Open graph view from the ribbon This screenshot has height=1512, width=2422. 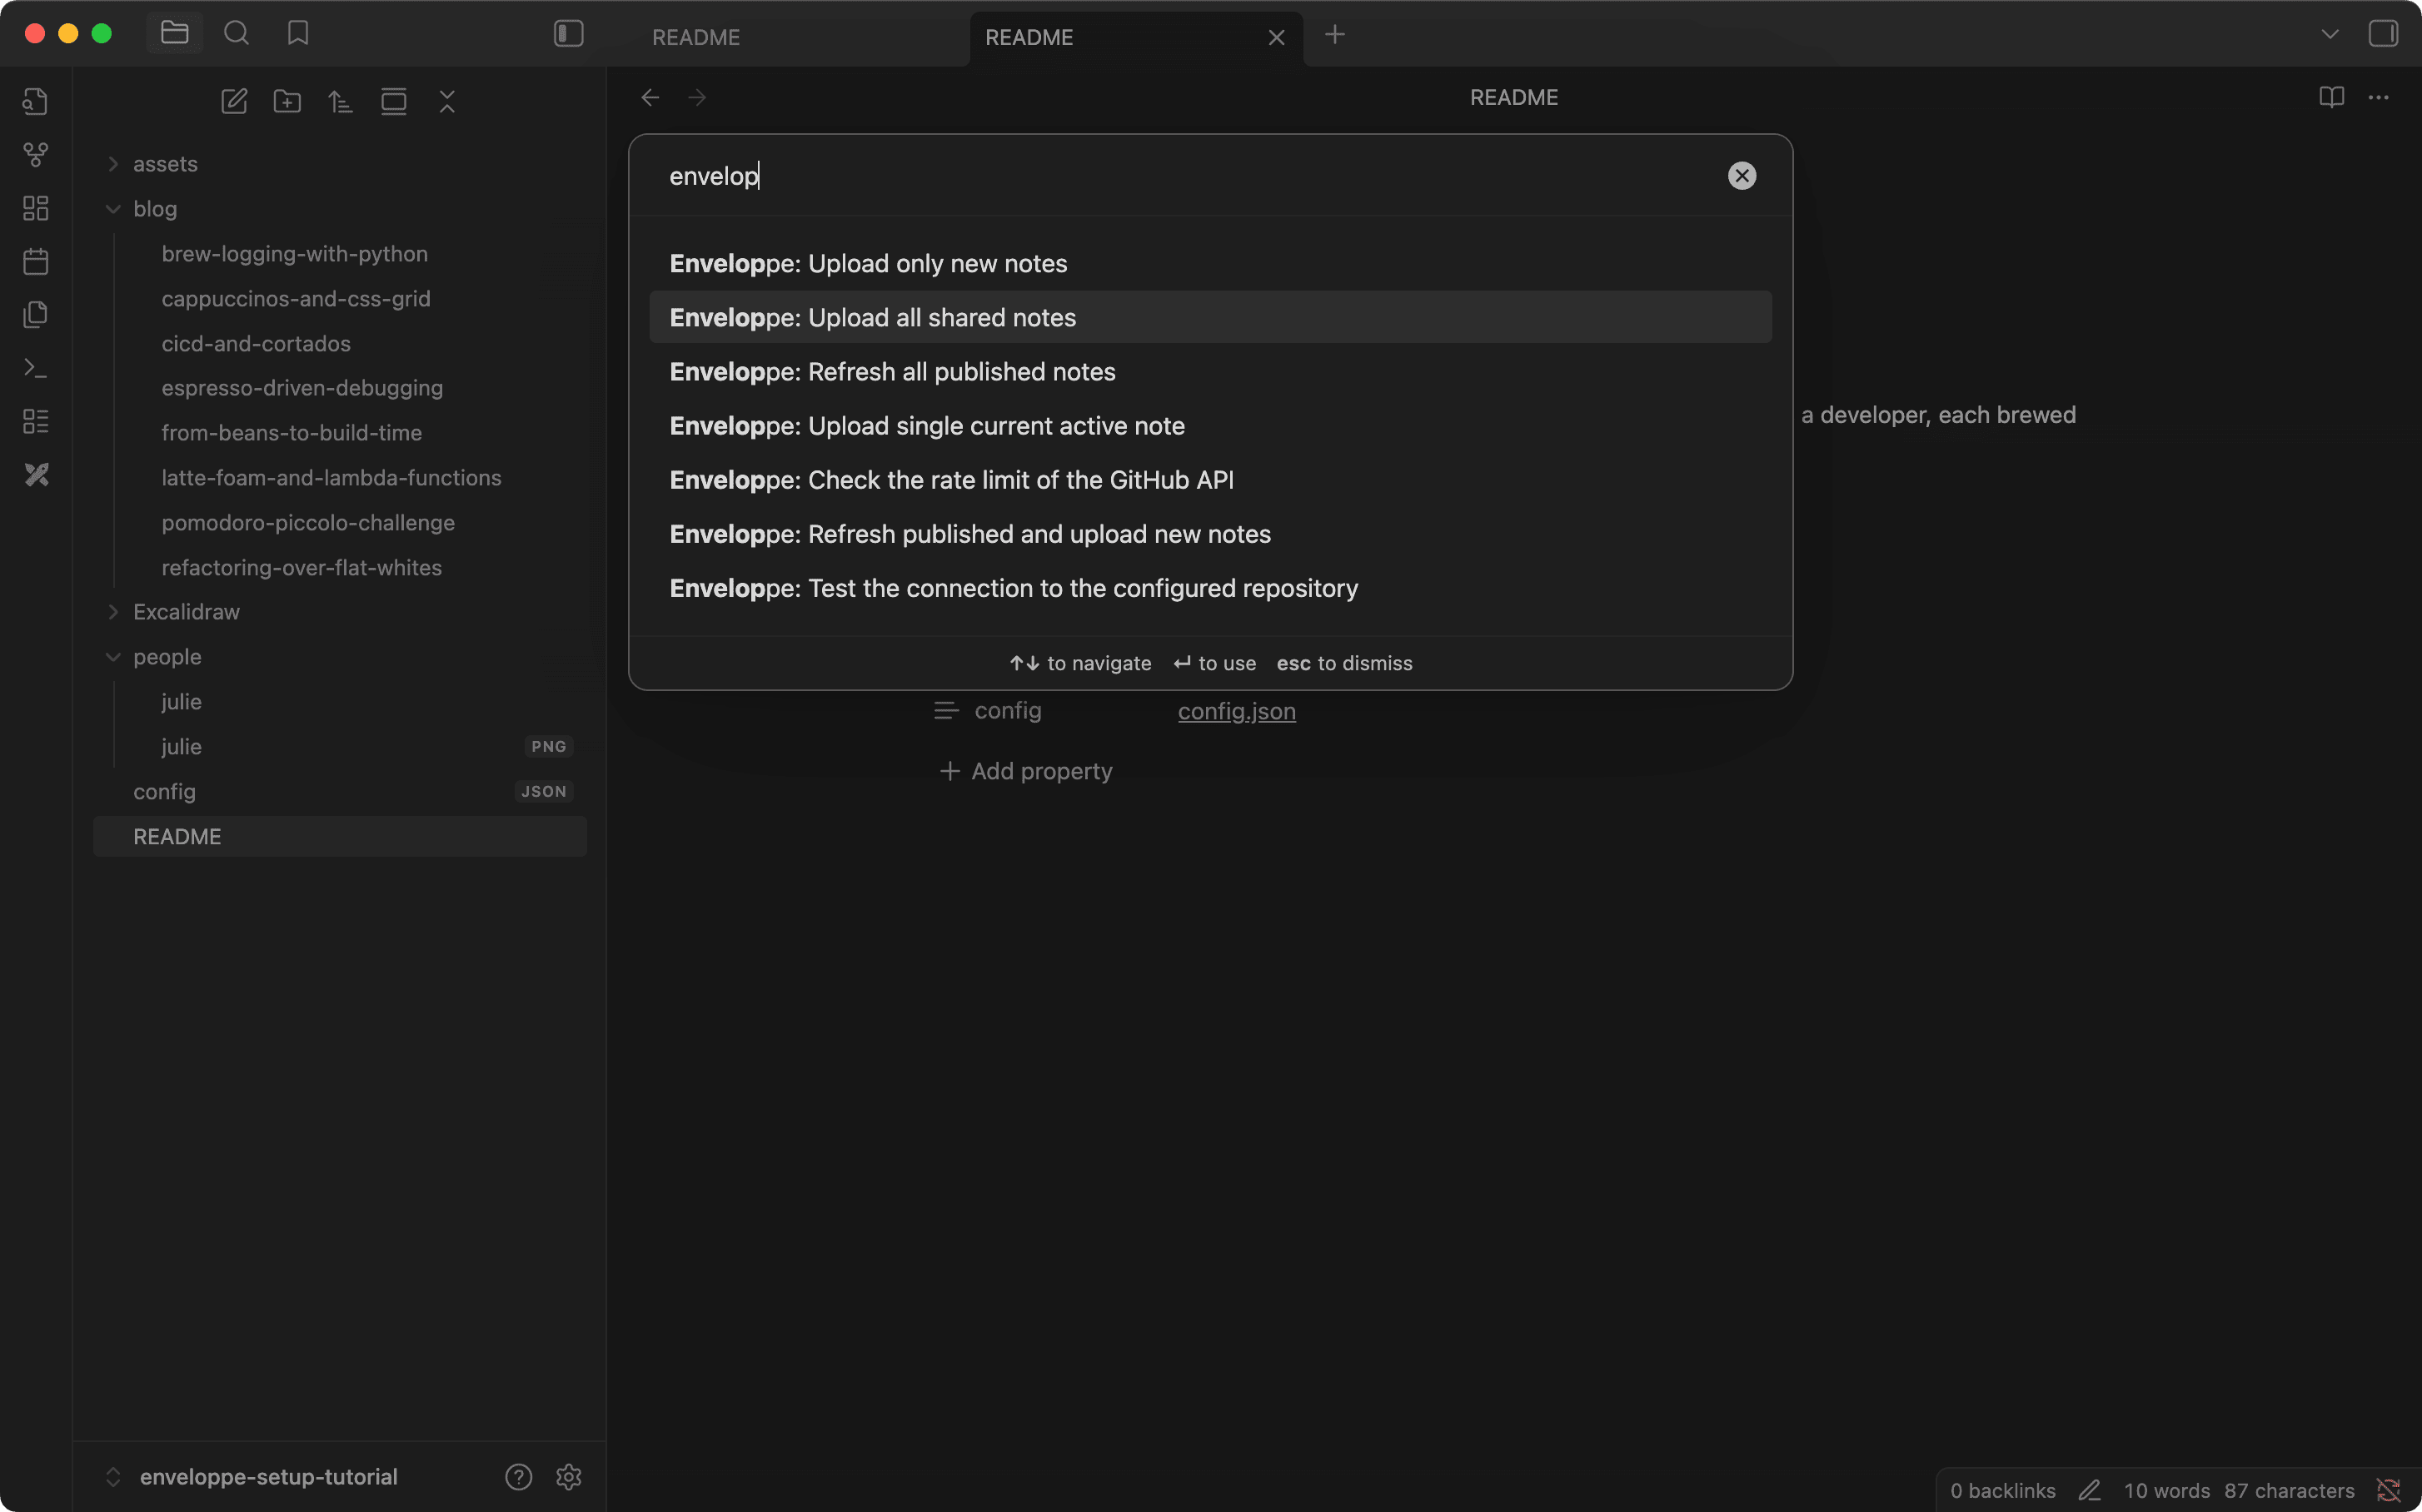click(36, 155)
